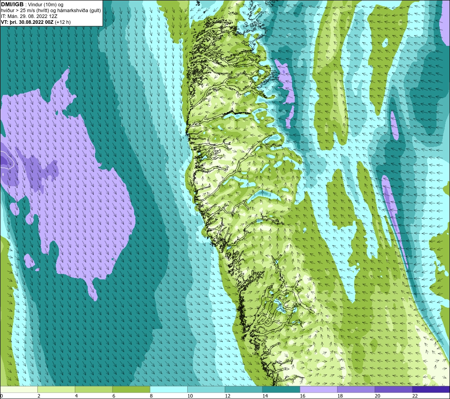Click the legend scale label "18"
450x399 pixels.
(340, 396)
